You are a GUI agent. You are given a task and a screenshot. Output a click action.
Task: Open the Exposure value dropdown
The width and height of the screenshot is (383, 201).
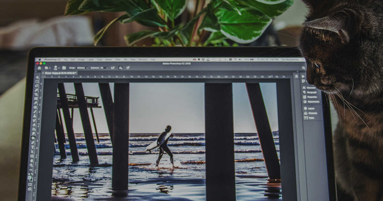click(108, 68)
